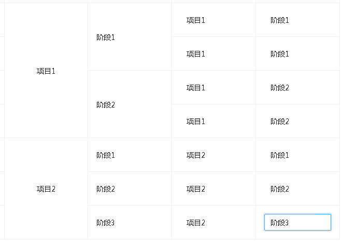The height and width of the screenshot is (242, 342).
Task: Click the merged 项目1 cell in first column
Action: pyautogui.click(x=46, y=71)
